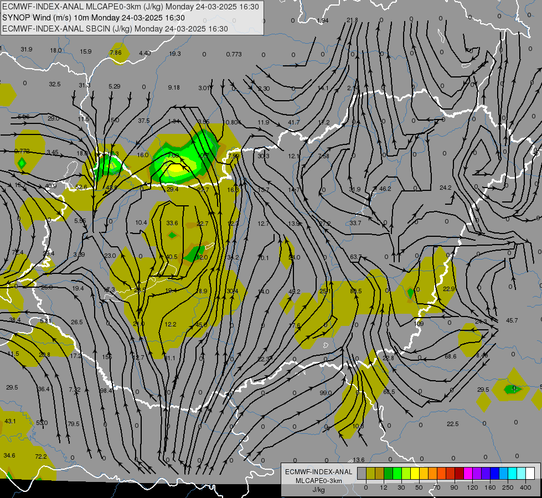542x498 pixels.
Task: Click the 32.5 value on the map
Action: click(x=55, y=84)
